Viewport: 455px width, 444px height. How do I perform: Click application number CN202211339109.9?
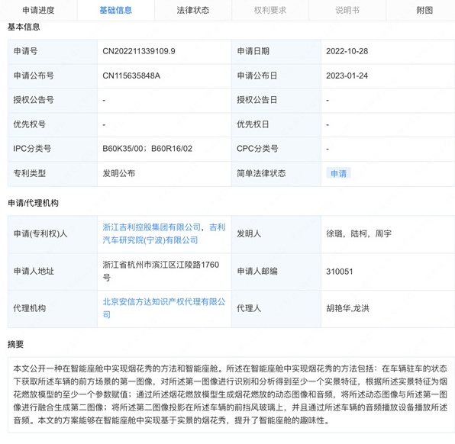(x=139, y=51)
